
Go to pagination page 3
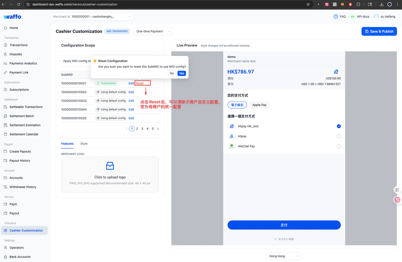[142, 129]
